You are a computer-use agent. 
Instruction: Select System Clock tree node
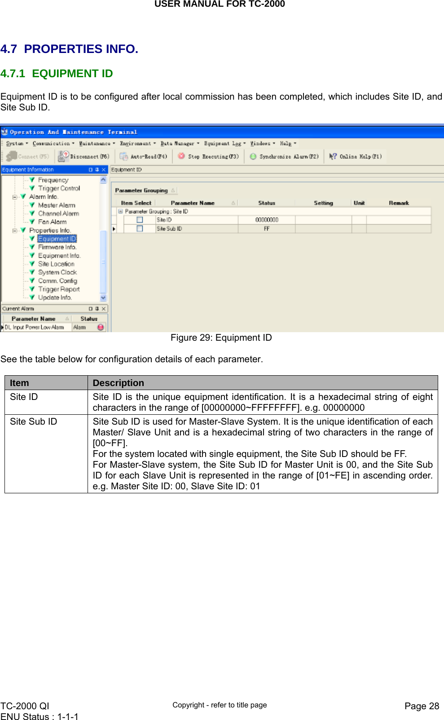coord(57,272)
